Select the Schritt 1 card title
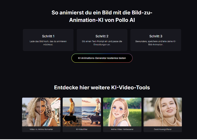This screenshot has height=140, width=197. point(48,36)
